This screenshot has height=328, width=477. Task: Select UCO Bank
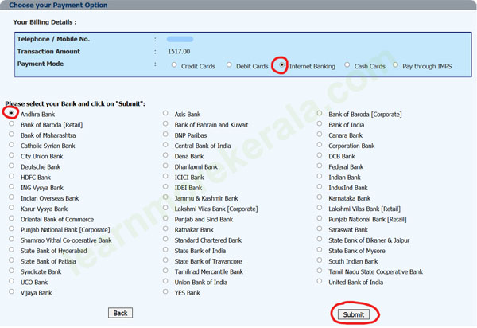point(12,281)
